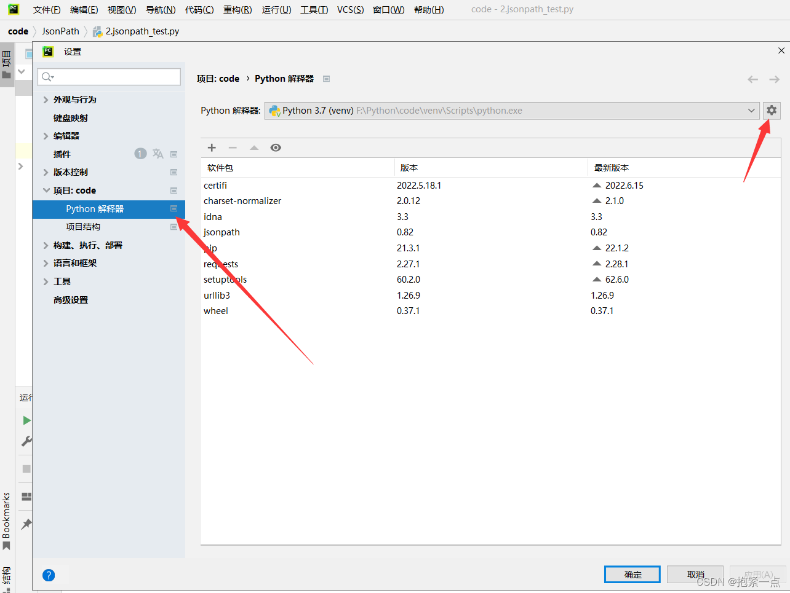Click the upgrade package triangle icon
The image size is (790, 593).
254,147
